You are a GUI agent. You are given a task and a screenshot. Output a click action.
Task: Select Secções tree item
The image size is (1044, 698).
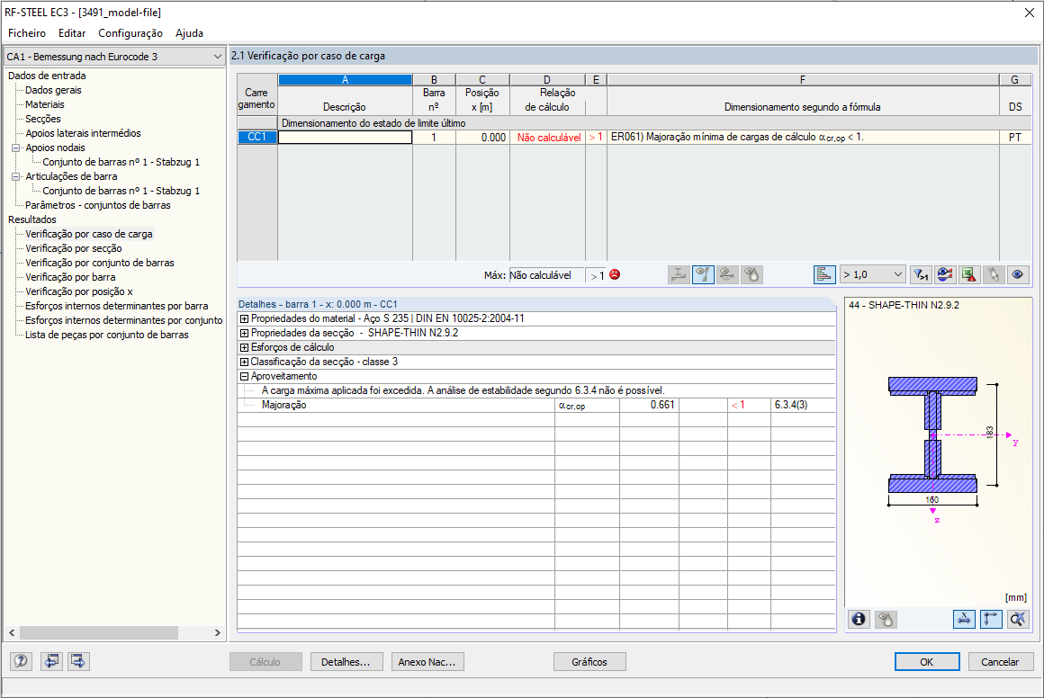pos(42,119)
